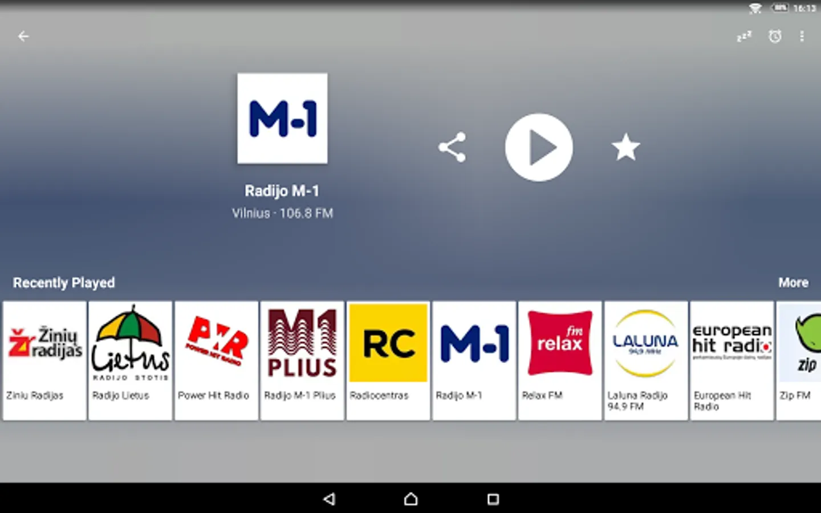Tap the Android home navigation button
This screenshot has width=821, height=513.
pos(410,499)
